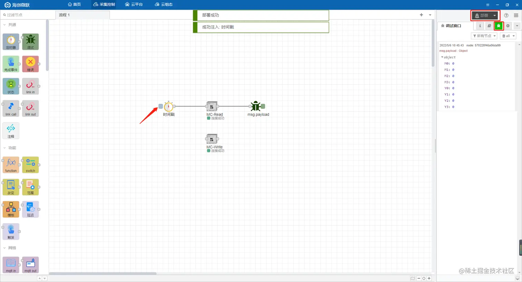This screenshot has height=282, width=522.
Task: Expand all palette categories button
Action: click(x=44, y=278)
